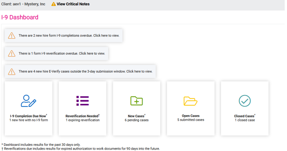Click '5 submitted cases' text
The image size is (287, 151).
(191, 120)
